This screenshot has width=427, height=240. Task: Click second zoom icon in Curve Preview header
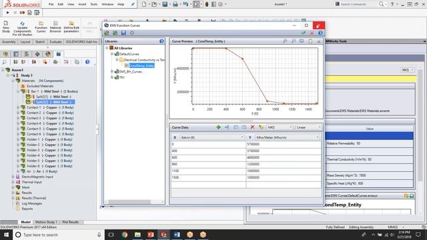294,41
